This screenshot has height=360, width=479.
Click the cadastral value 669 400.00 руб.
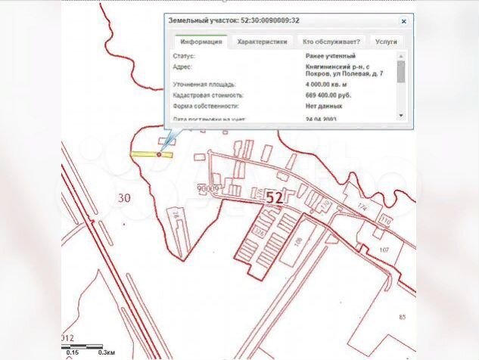point(330,95)
